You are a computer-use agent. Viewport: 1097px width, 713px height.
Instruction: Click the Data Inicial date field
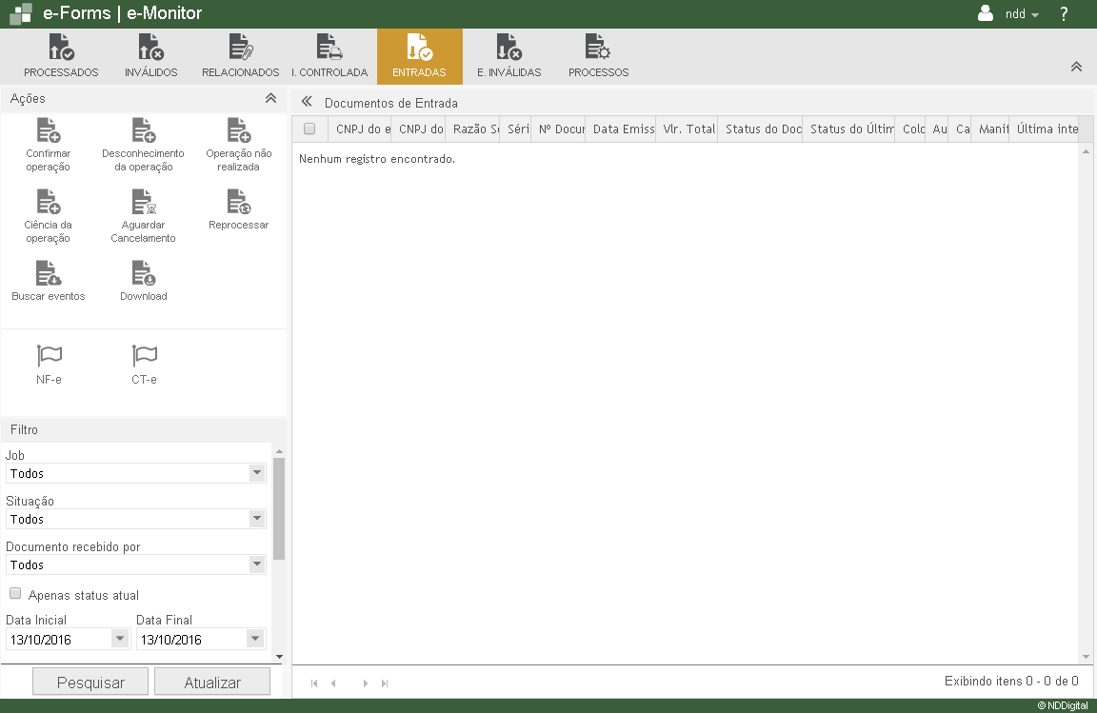click(59, 640)
